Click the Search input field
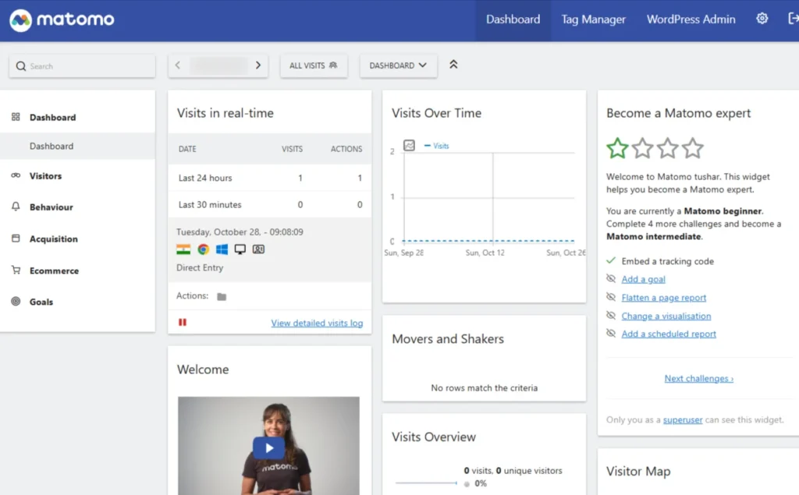Viewport: 799px width, 495px height. pos(86,66)
